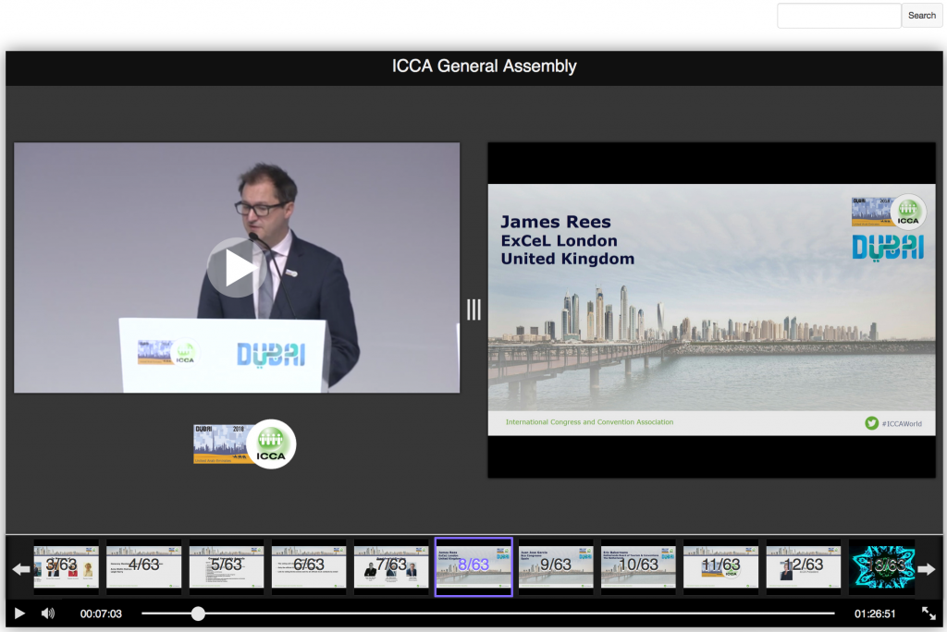Mute audio with the speaker icon
The image size is (947, 632).
[x=48, y=614]
